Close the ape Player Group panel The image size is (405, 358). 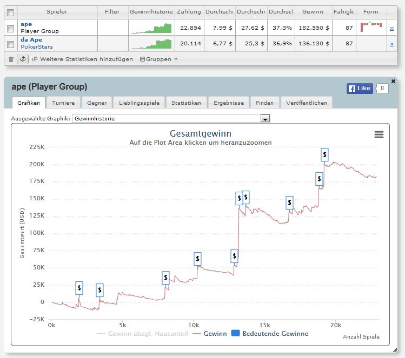pos(393,81)
